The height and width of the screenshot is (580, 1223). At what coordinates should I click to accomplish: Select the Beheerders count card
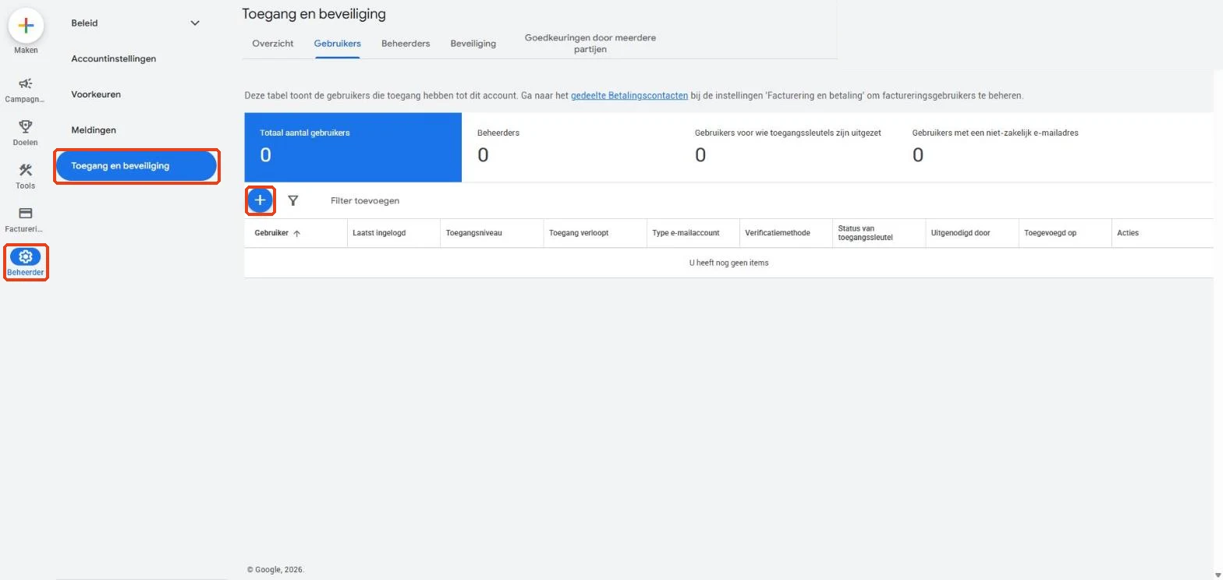pyautogui.click(x=570, y=147)
